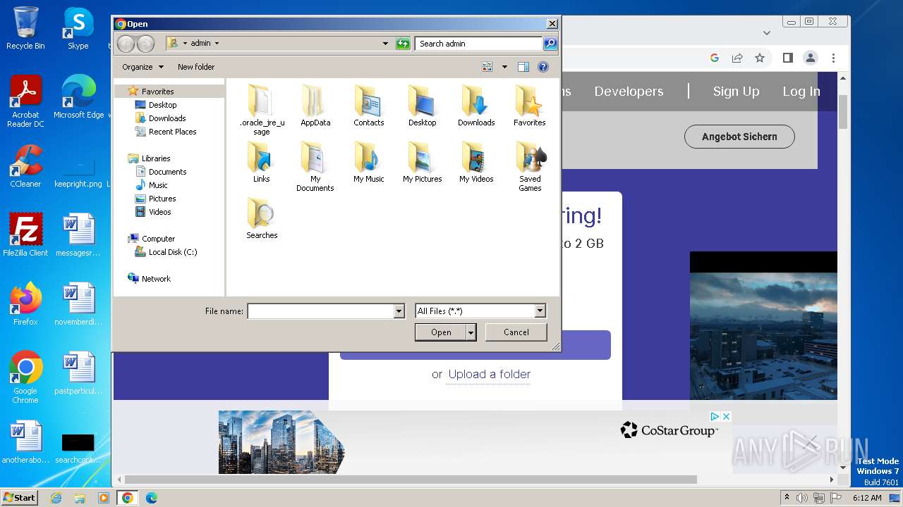This screenshot has height=507, width=903.
Task: Open FileZilla Client desktop icon
Action: pyautogui.click(x=25, y=235)
